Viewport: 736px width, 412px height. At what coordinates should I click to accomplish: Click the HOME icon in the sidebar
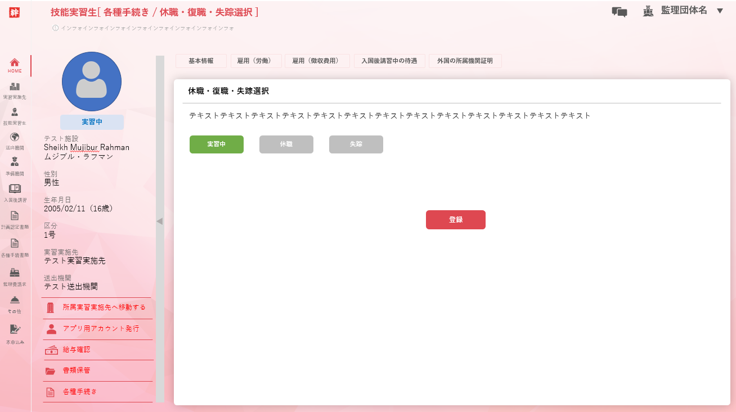click(15, 62)
